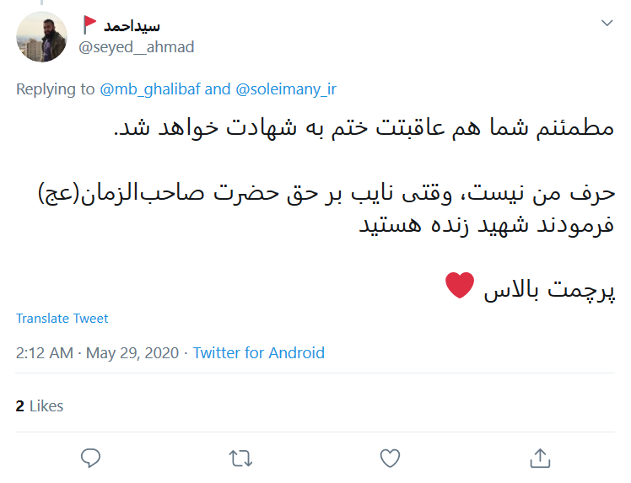This screenshot has height=483, width=631.
Task: Open the @seyed__ahmad handle link
Action: click(x=136, y=47)
